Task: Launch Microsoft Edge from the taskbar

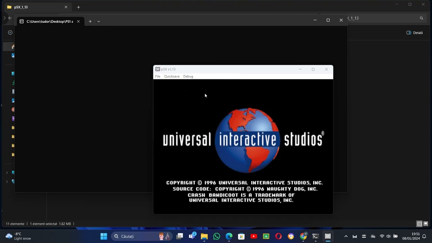Action: click(229, 236)
